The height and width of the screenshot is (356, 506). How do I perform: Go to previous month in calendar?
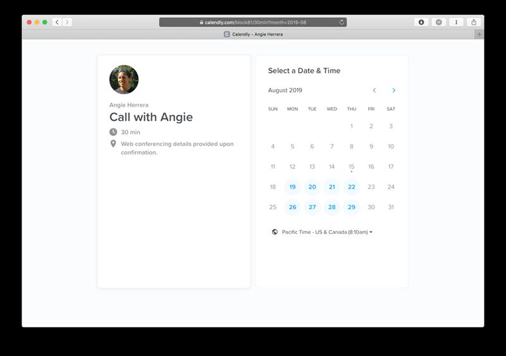pyautogui.click(x=374, y=90)
